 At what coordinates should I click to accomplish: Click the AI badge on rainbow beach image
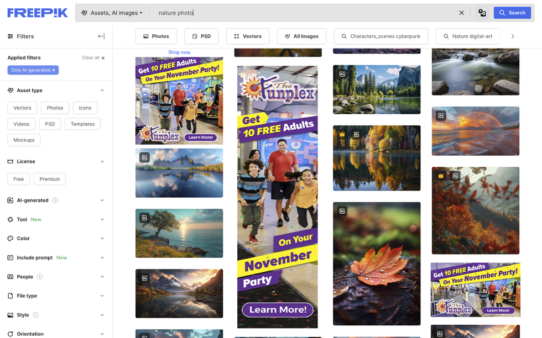coord(441,115)
